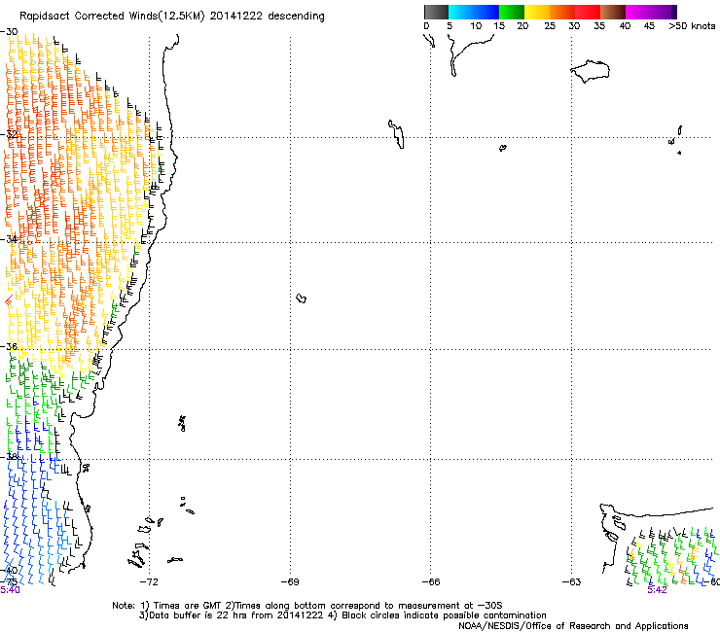720x632 pixels.
Task: Click the title 'Rapidscat Corrected Winds(12.5KM) 20141222 descending'
Action: coord(172,17)
